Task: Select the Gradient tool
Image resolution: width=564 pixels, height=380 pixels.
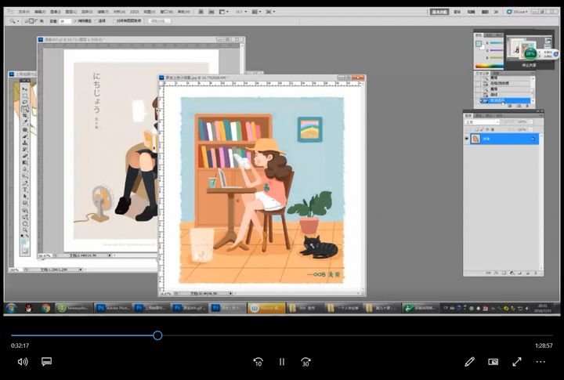Action: coord(24,162)
